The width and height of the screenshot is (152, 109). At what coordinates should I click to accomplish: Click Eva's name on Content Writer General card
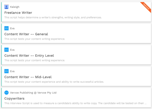click(x=12, y=28)
